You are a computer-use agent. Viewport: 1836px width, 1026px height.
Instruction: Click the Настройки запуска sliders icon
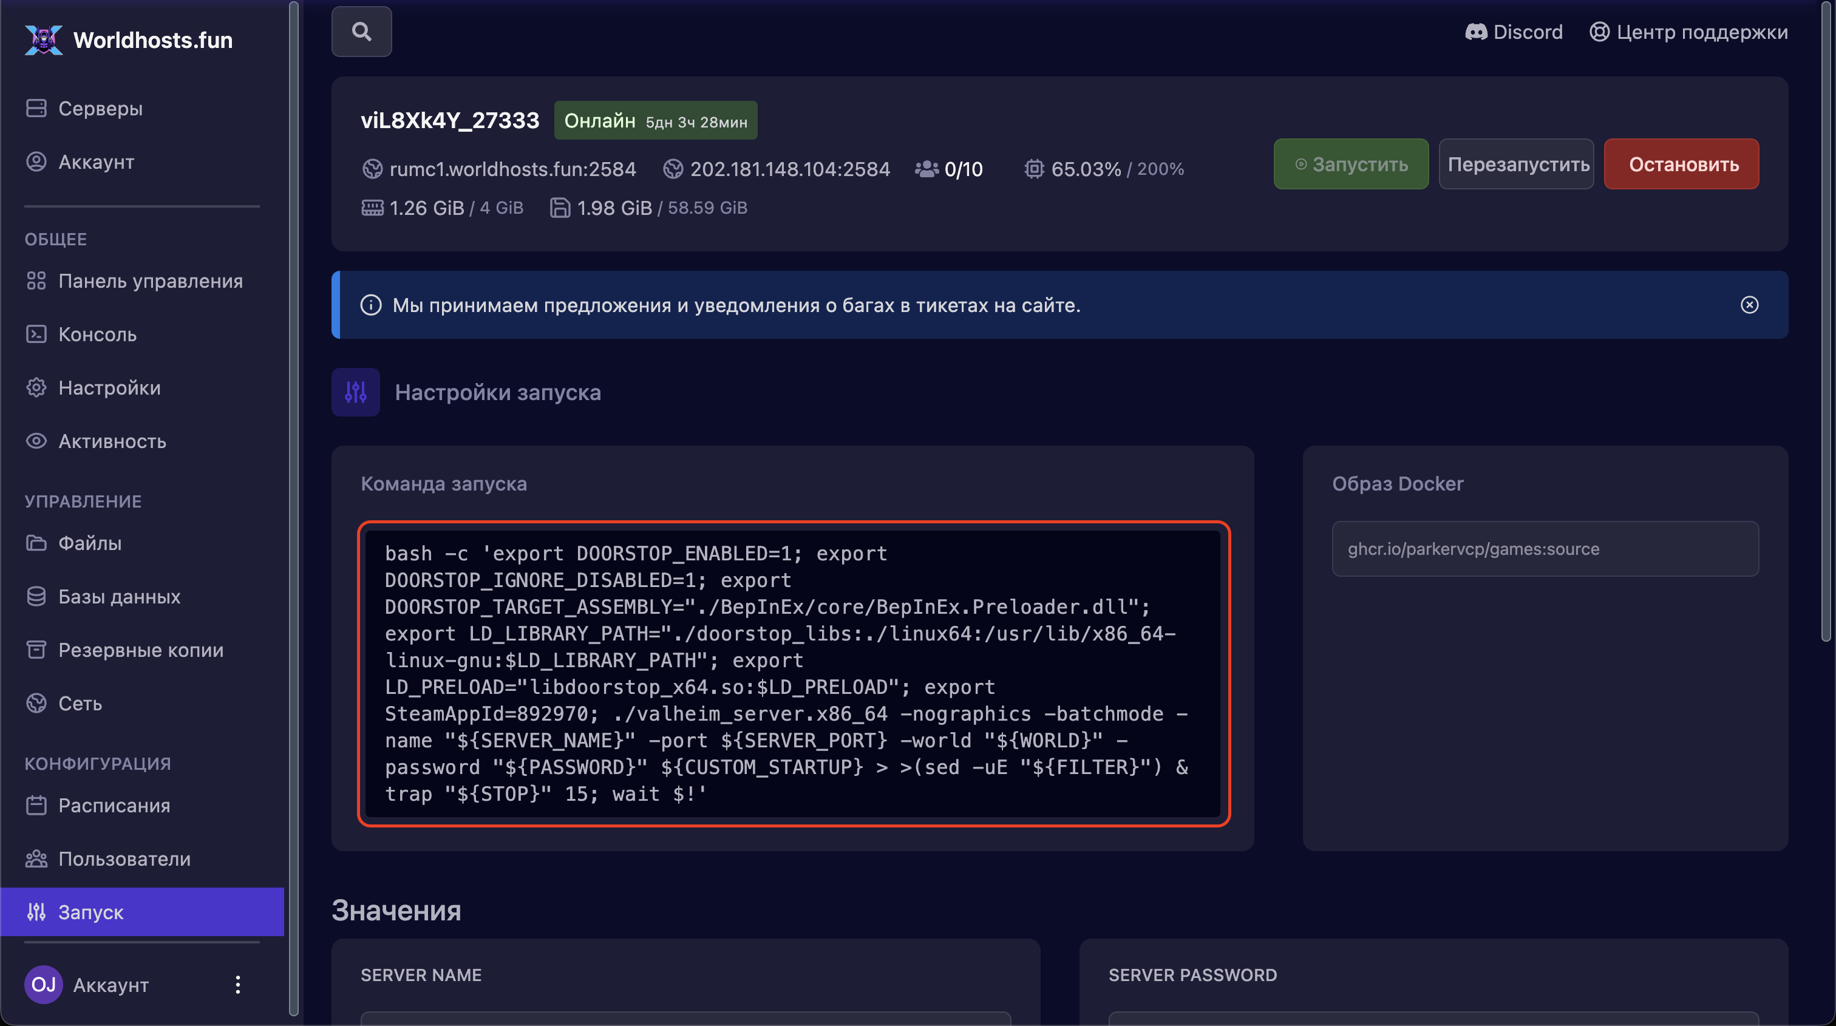click(355, 392)
